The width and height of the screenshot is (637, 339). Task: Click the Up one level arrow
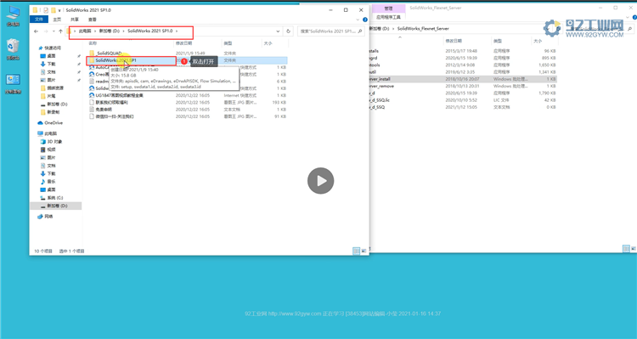pos(60,31)
